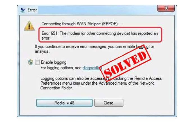Viewport: 194px width, 122px height.
Task: Click the Close button beside Redial
Action: [x=109, y=103]
